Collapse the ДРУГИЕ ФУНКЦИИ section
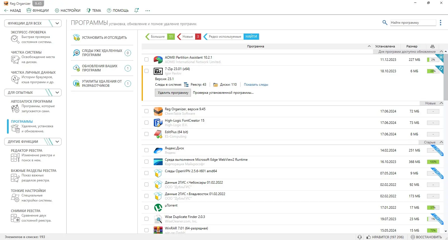Screen dimensions: 448x240 pos(57,141)
